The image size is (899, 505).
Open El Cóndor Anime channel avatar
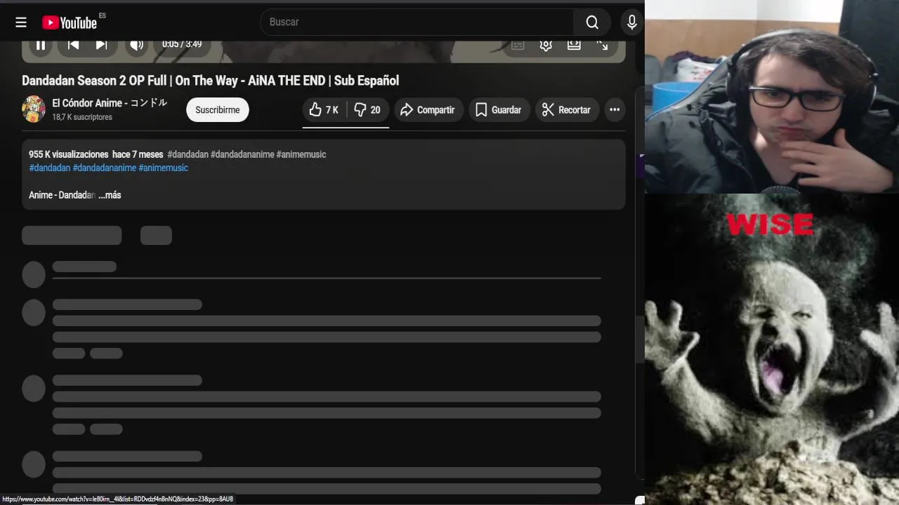pyautogui.click(x=34, y=109)
